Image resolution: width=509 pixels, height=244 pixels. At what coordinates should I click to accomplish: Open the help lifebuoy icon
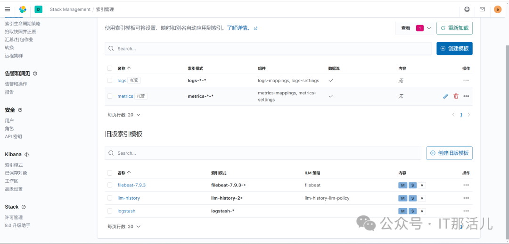point(467,9)
